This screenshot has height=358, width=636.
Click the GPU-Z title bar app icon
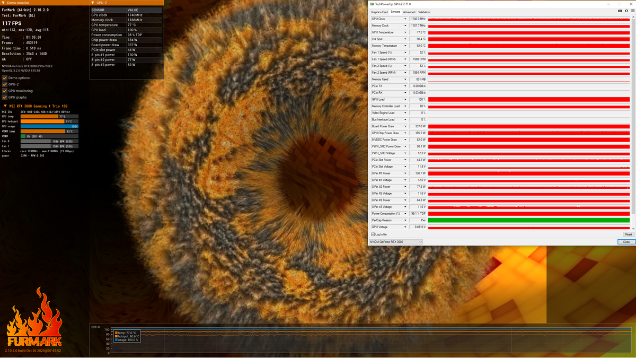tap(372, 4)
